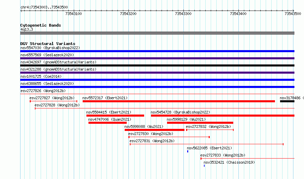Select the blue nsv1001725 variant bar
Viewport: 304px width, 179px height.
pyautogui.click(x=157, y=80)
